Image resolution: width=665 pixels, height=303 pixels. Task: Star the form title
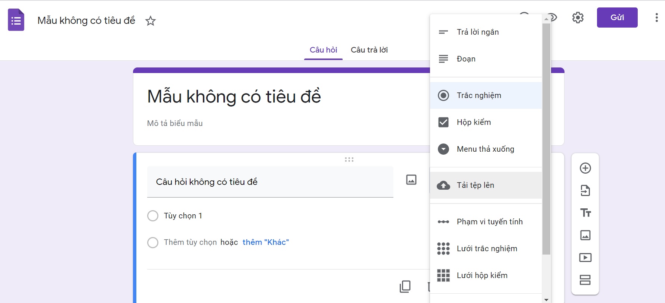[x=151, y=21]
